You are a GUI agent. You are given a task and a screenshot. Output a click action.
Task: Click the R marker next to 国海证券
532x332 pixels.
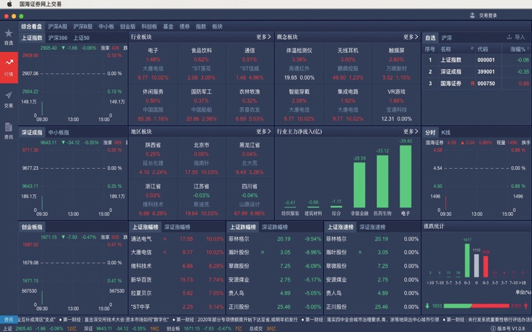point(472,84)
